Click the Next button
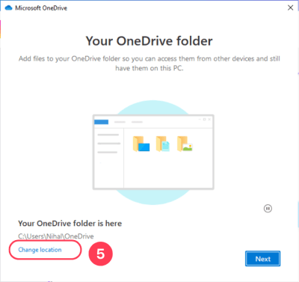Image resolution: width=299 pixels, height=282 pixels. point(262,259)
